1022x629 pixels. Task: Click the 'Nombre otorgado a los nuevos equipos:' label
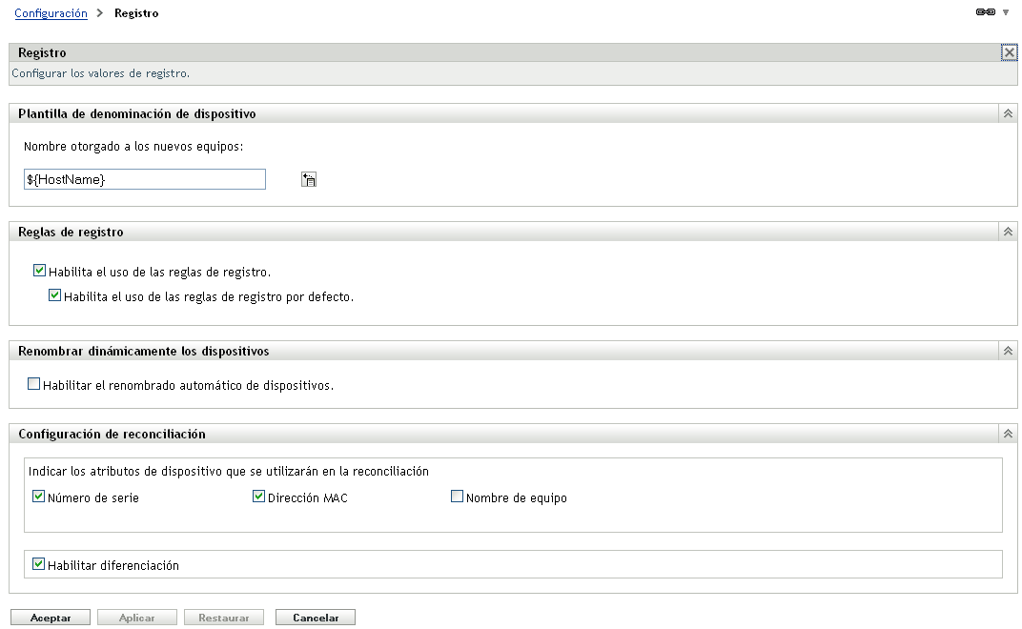click(x=133, y=147)
